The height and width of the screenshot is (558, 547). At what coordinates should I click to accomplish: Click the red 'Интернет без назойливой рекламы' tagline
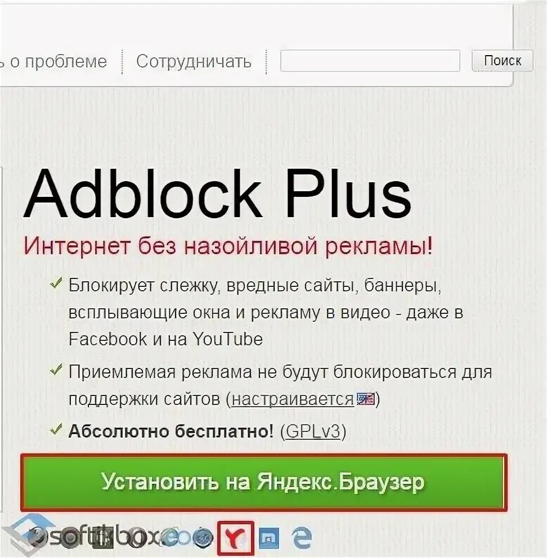coord(228,246)
